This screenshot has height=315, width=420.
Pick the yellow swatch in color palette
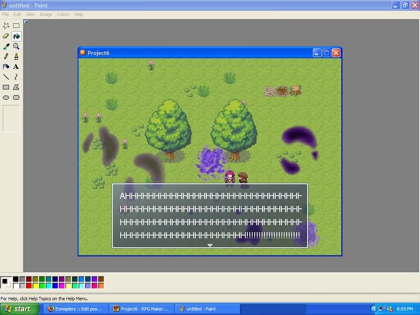pos(36,286)
